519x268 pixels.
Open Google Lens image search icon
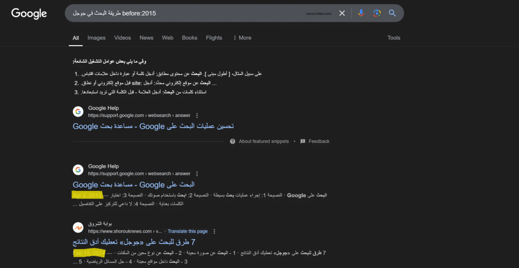click(377, 13)
